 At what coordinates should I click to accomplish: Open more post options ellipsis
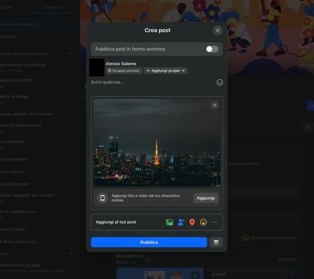(215, 222)
